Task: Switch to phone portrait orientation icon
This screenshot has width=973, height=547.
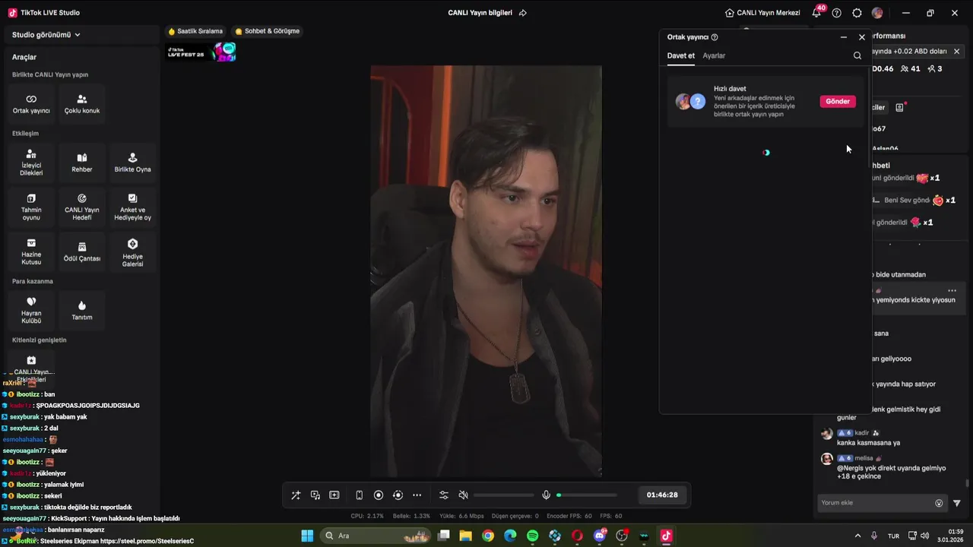Action: click(360, 495)
